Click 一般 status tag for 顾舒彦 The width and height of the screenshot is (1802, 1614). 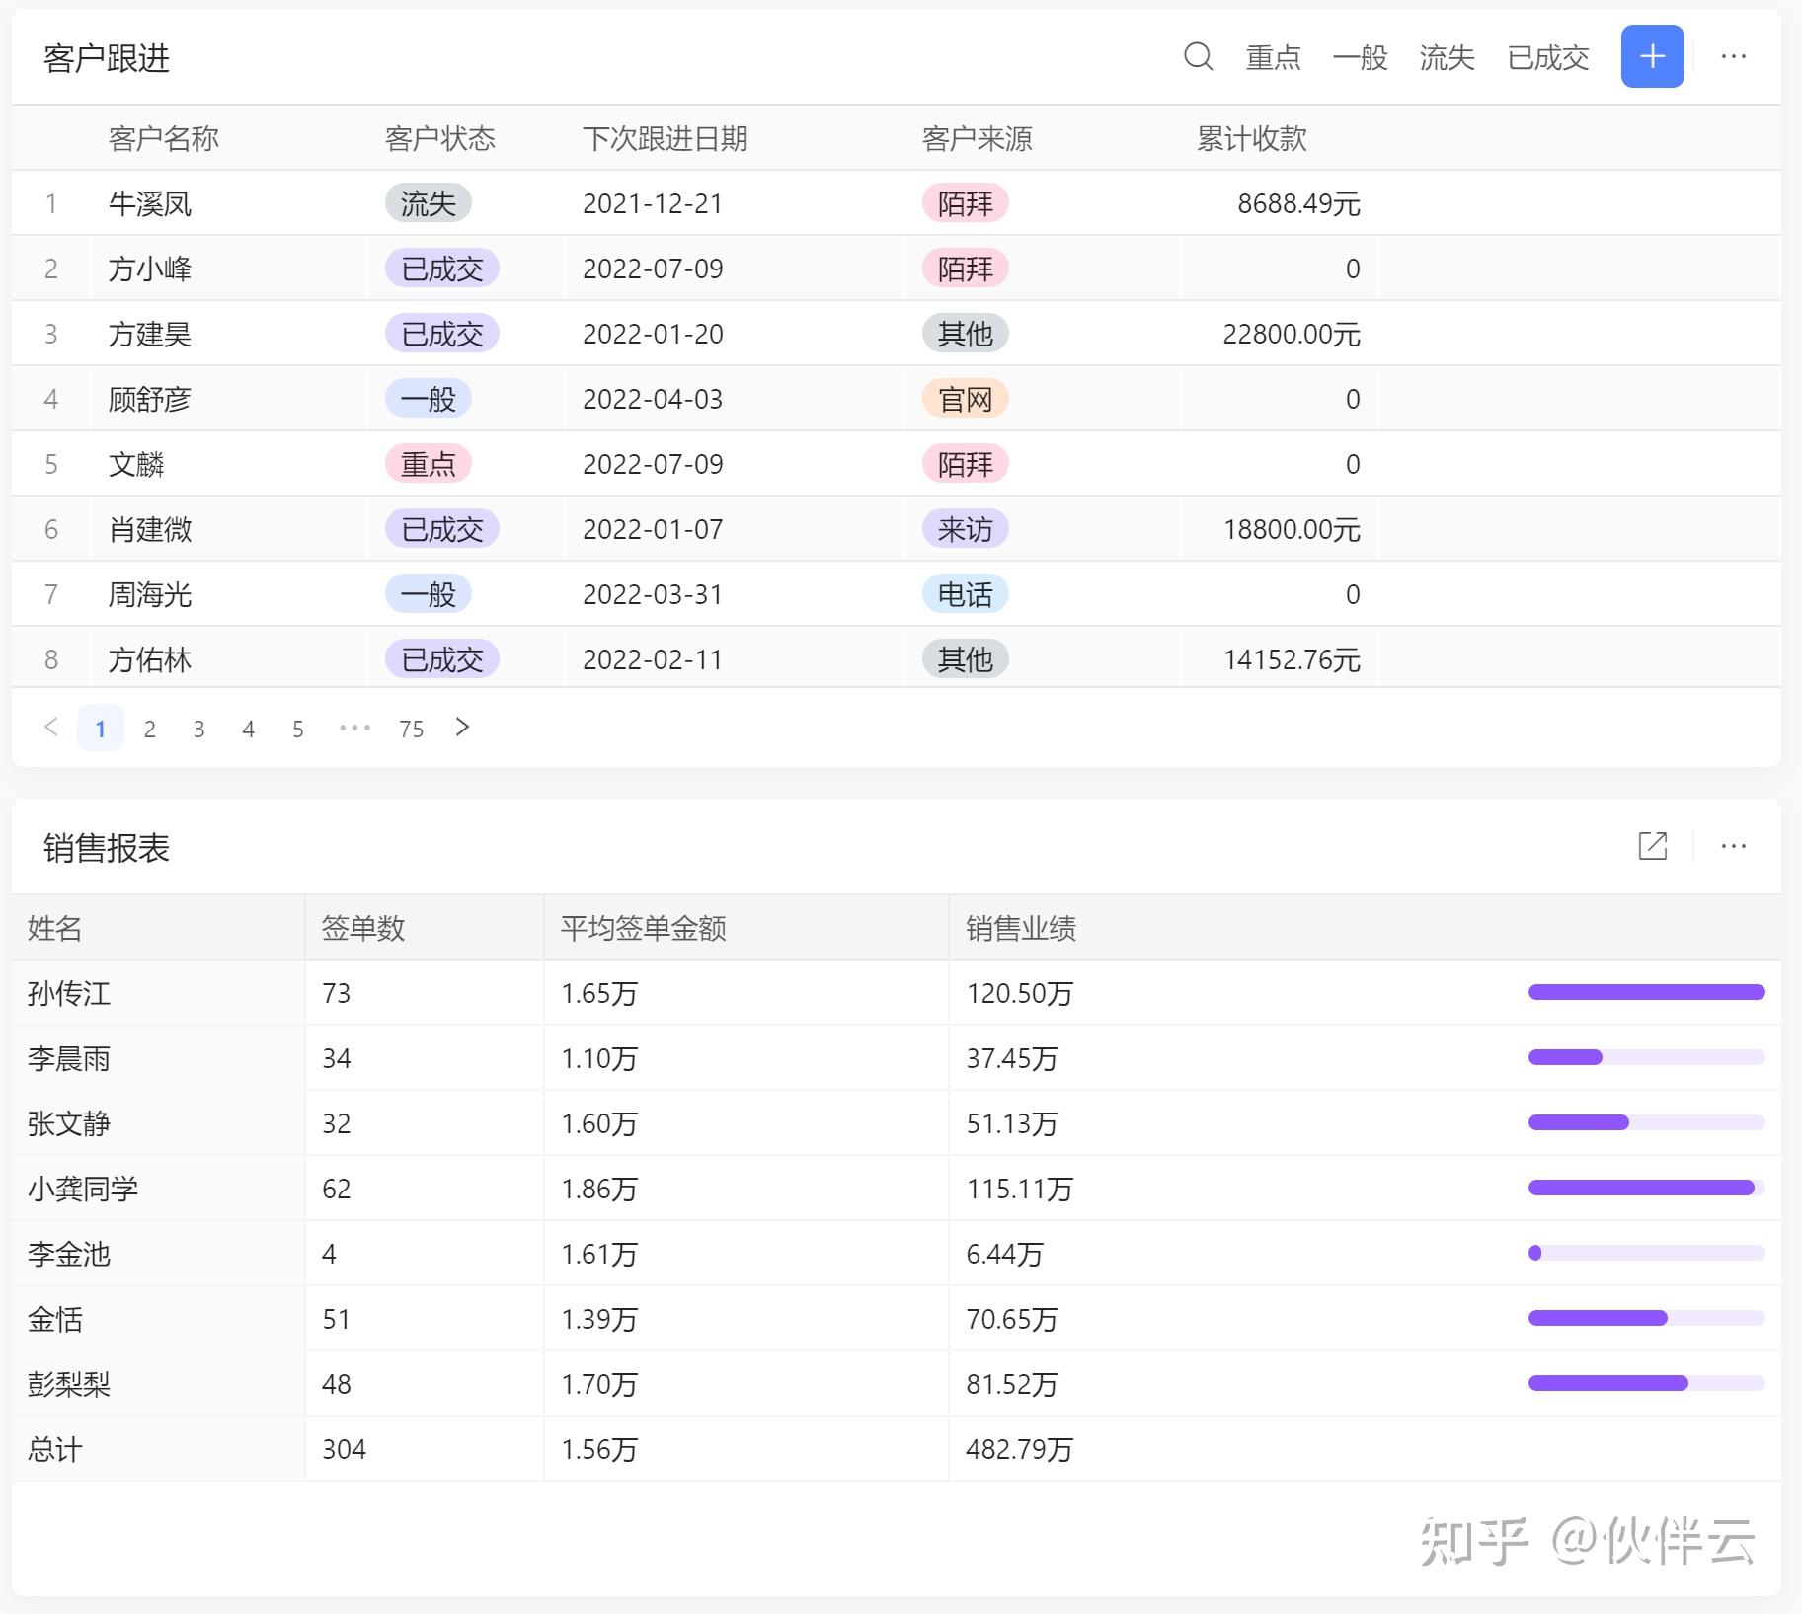click(x=429, y=399)
